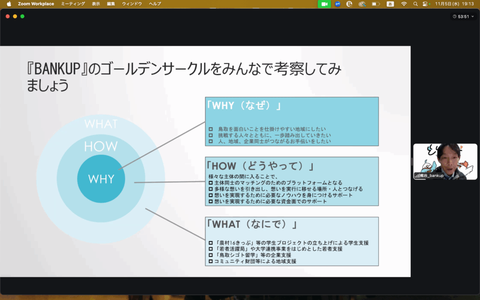Image resolution: width=480 pixels, height=300 pixels.
Task: Open Spotlight search magnifier
Action: [x=415, y=4]
